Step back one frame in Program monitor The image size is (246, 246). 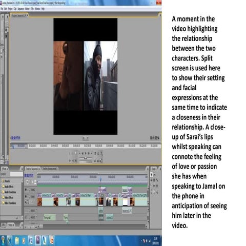[x=83, y=153]
